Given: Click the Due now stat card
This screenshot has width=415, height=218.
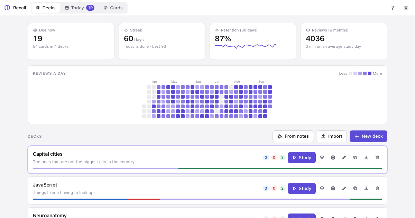Looking at the screenshot, I should tap(71, 41).
